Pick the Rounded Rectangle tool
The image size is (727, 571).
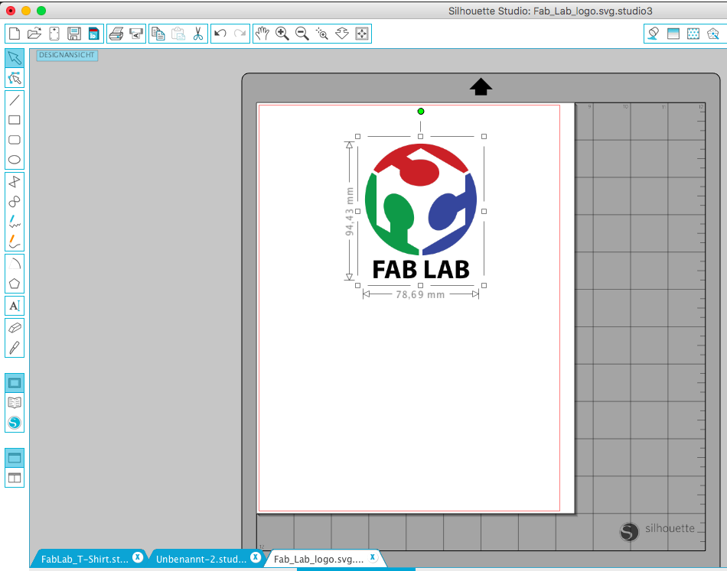coord(15,140)
